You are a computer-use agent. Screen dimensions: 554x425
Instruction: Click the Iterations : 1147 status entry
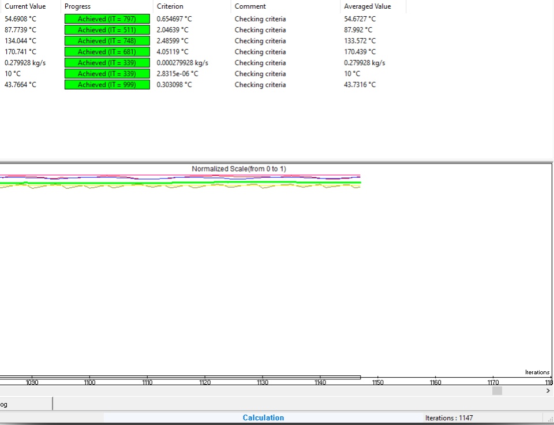pyautogui.click(x=449, y=418)
